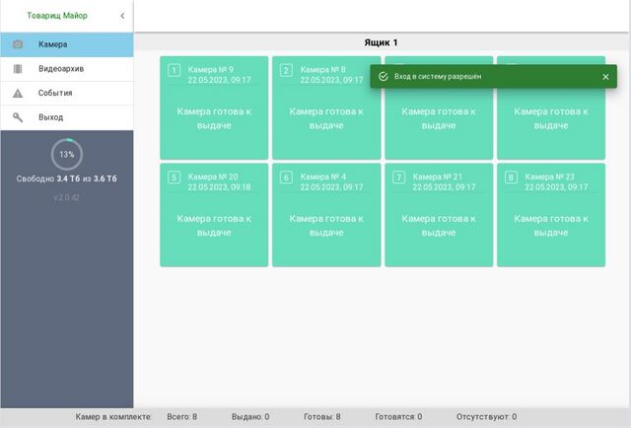Image resolution: width=631 pixels, height=428 pixels.
Task: Click the success checkmark icon in notification
Action: coord(383,77)
